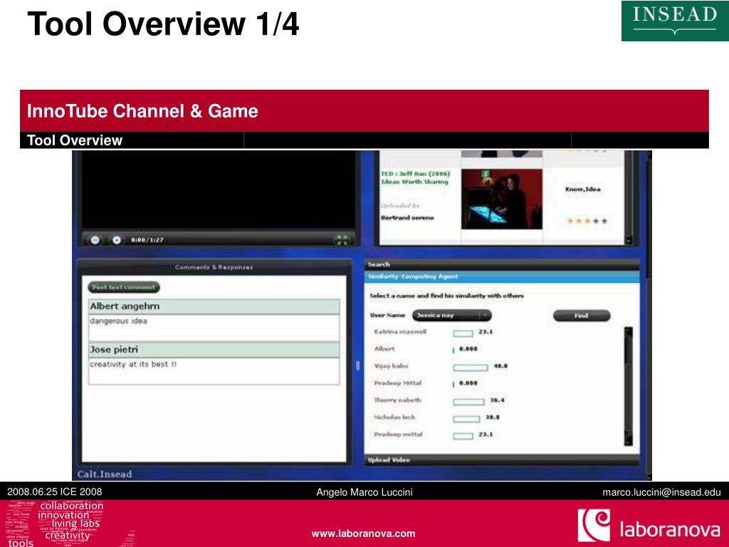Open the TED Jeff Han video thumbnail
The height and width of the screenshot is (547, 729).
click(x=502, y=199)
